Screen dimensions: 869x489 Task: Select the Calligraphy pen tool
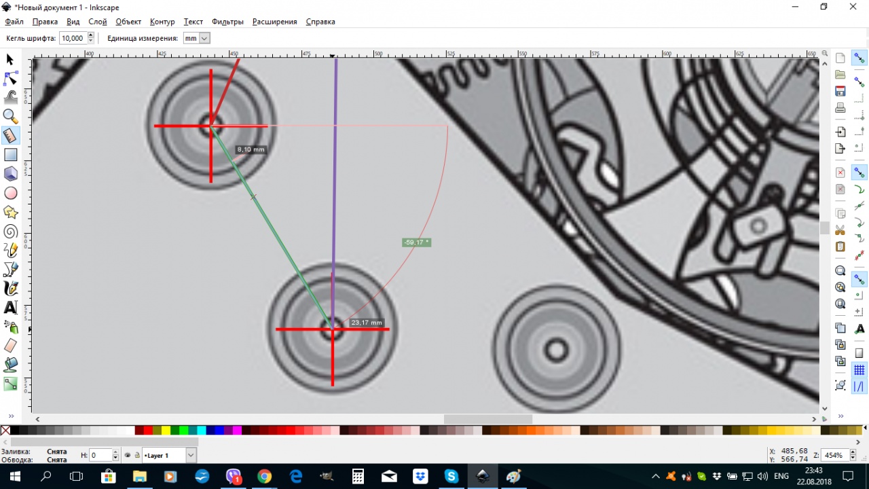coord(10,289)
